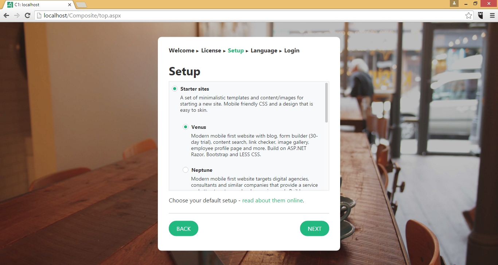Click the NEXT button
The height and width of the screenshot is (265, 498).
click(315, 229)
